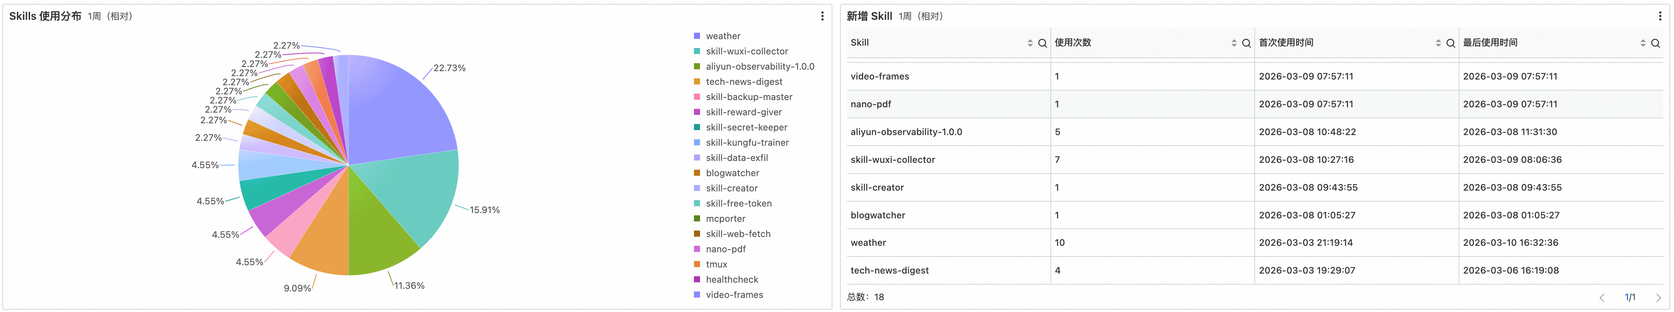Select the aliyun-observability-1.0.0 table row
The height and width of the screenshot is (312, 1674).
click(x=906, y=132)
